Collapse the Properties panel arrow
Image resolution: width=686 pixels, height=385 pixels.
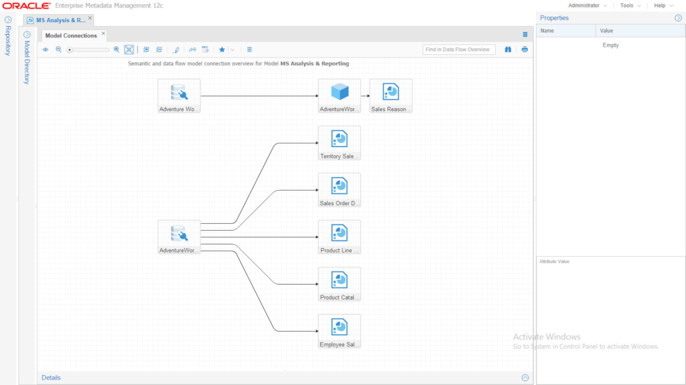coord(678,18)
